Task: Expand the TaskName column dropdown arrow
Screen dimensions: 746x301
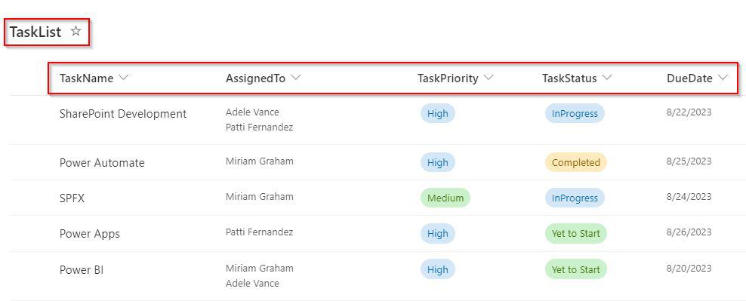Action: pyautogui.click(x=123, y=78)
